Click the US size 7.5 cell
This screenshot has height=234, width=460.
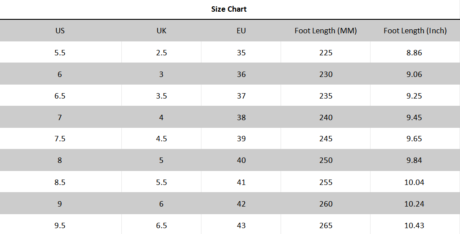pyautogui.click(x=60, y=139)
